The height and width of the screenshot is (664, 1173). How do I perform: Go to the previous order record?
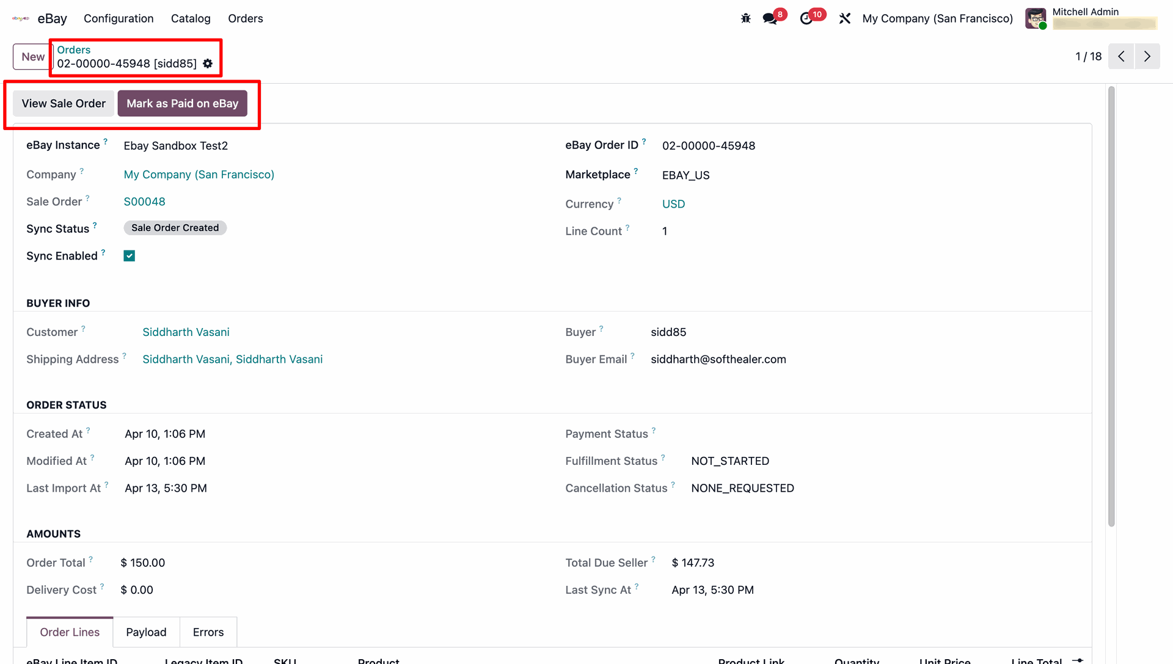1121,56
